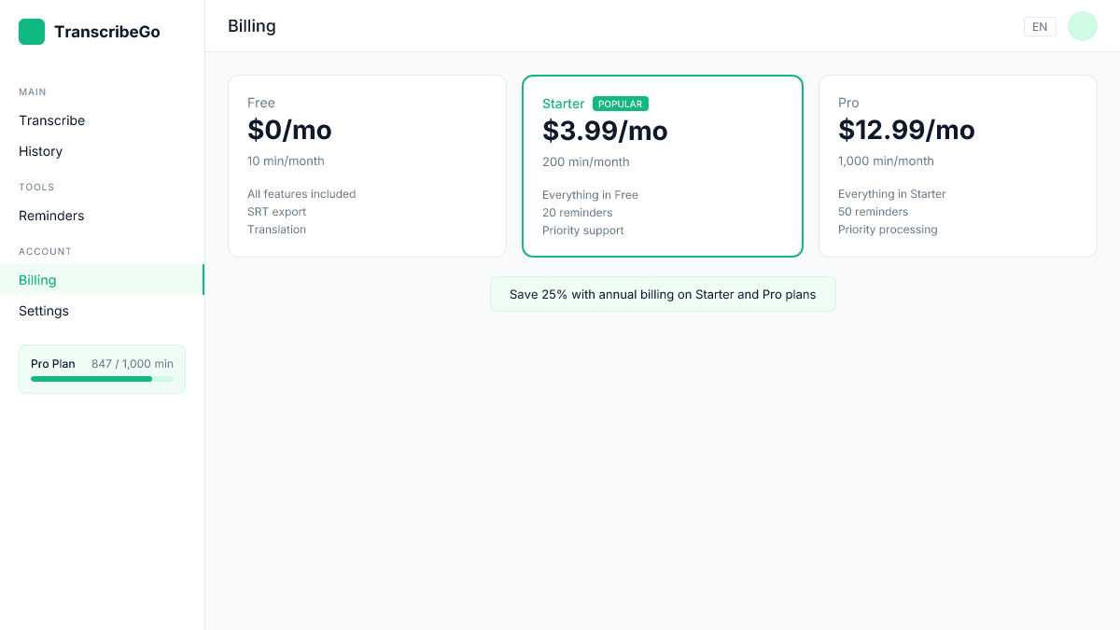Select the Free plan card
This screenshot has height=630, width=1120.
tap(367, 165)
